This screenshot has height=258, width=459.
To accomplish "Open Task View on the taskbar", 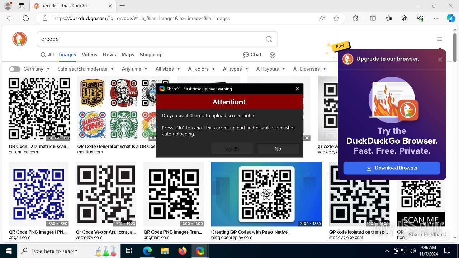I will (x=129, y=251).
